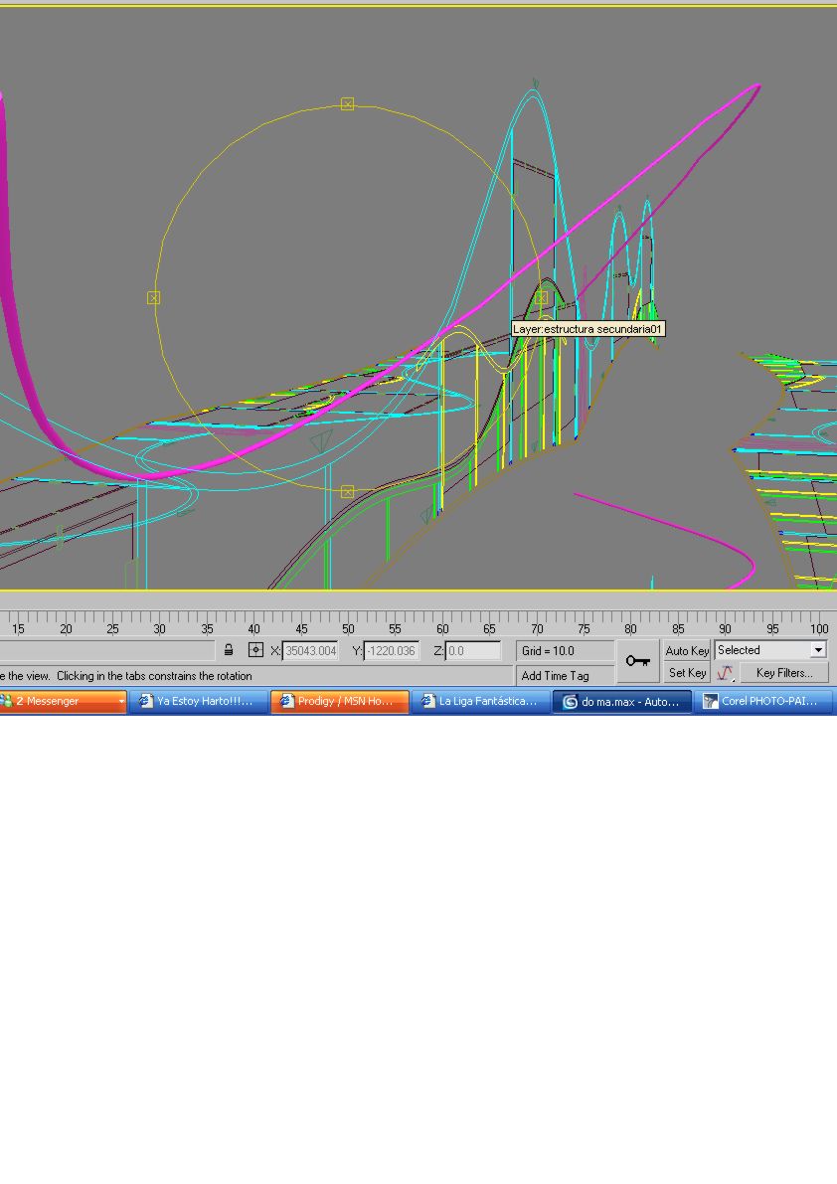Open Key Filters dialog
This screenshot has height=1184, width=837.
(784, 673)
